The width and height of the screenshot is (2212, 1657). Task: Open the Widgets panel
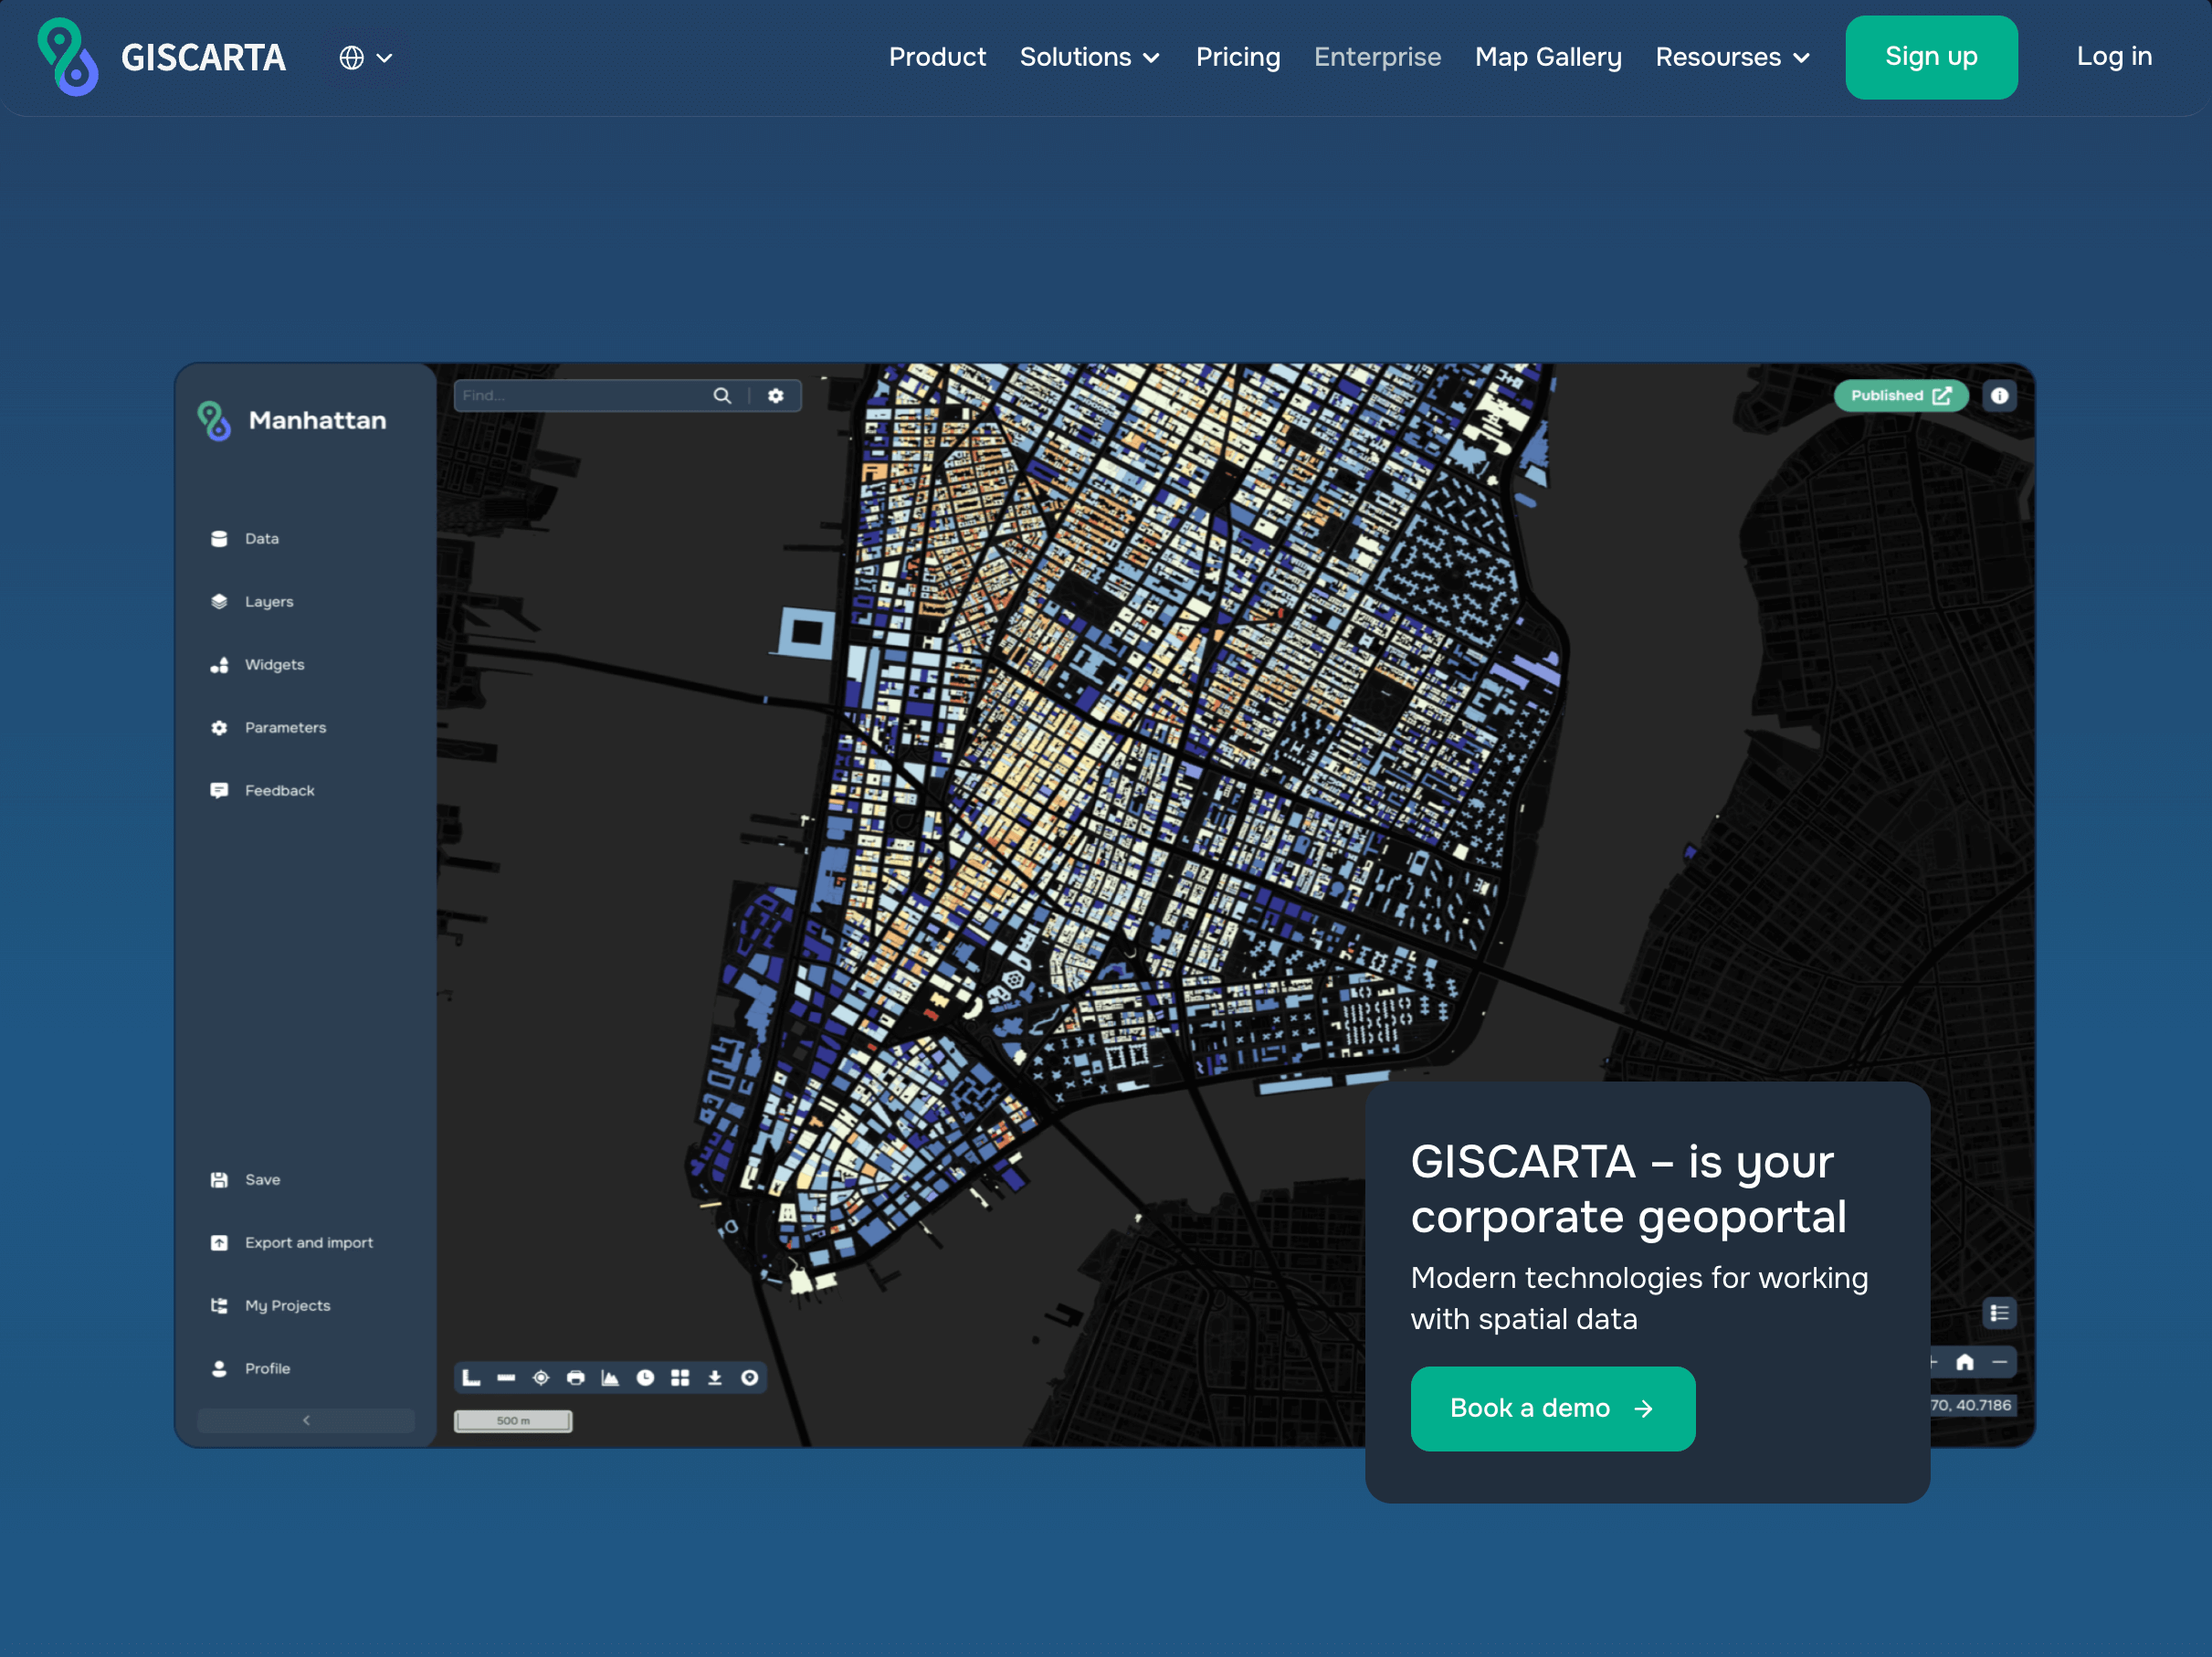point(274,664)
